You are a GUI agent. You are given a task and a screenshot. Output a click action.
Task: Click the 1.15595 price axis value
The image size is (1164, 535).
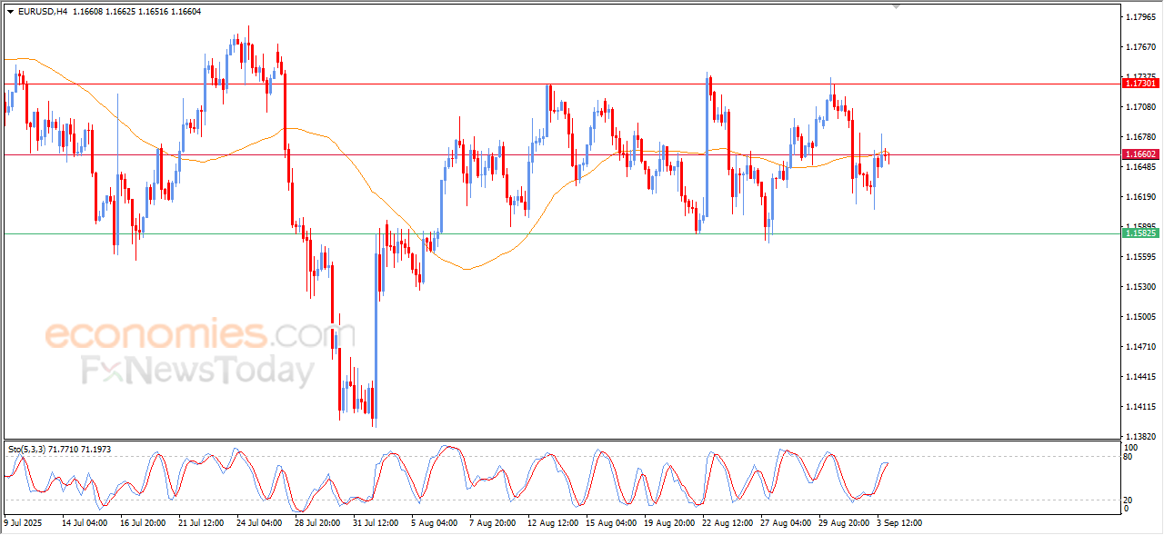1140,257
